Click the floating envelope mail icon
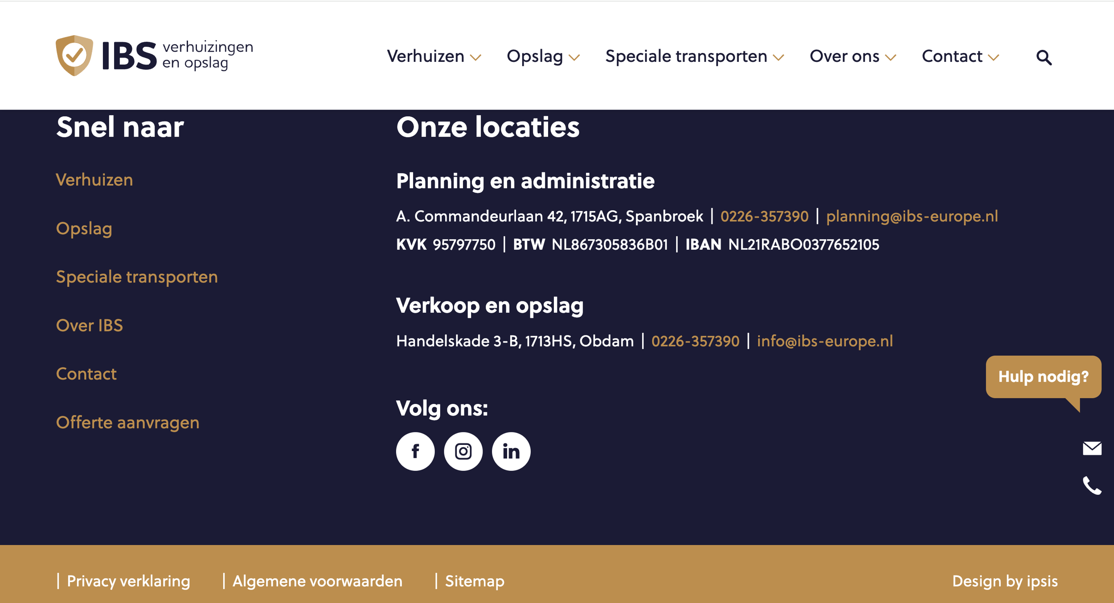Screen dimensions: 1114x603 coord(1092,448)
